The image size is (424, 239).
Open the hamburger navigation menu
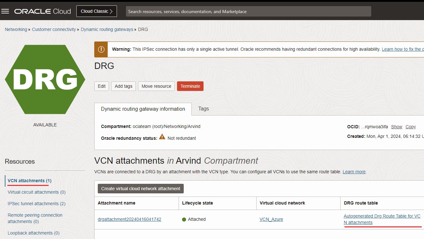pos(5,11)
